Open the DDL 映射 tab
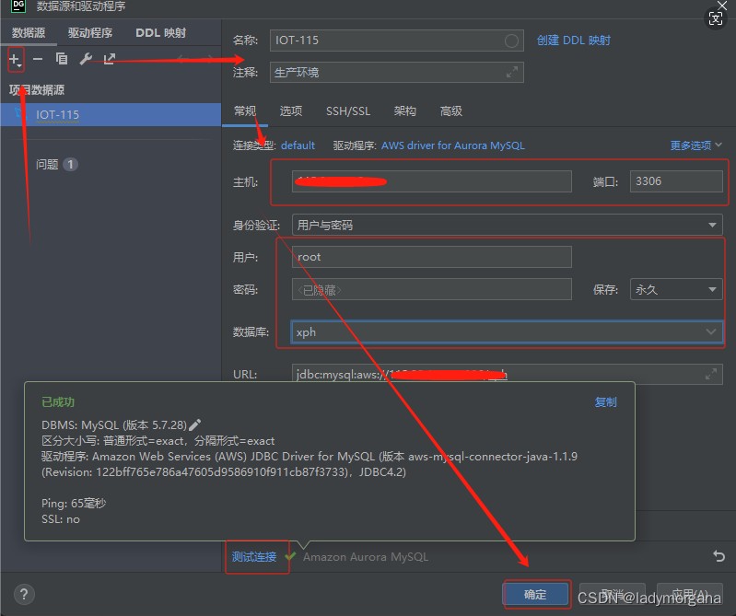 pyautogui.click(x=160, y=33)
